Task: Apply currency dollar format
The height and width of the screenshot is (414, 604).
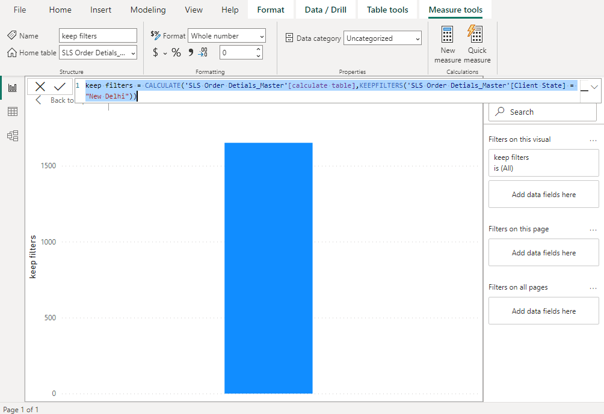Action: pos(155,52)
